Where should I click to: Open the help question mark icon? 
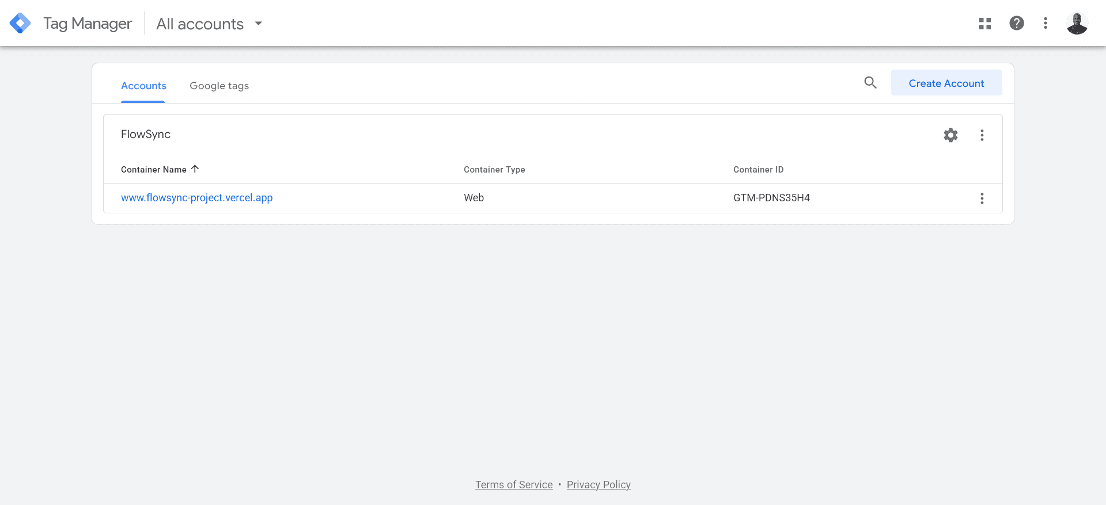click(x=1017, y=23)
